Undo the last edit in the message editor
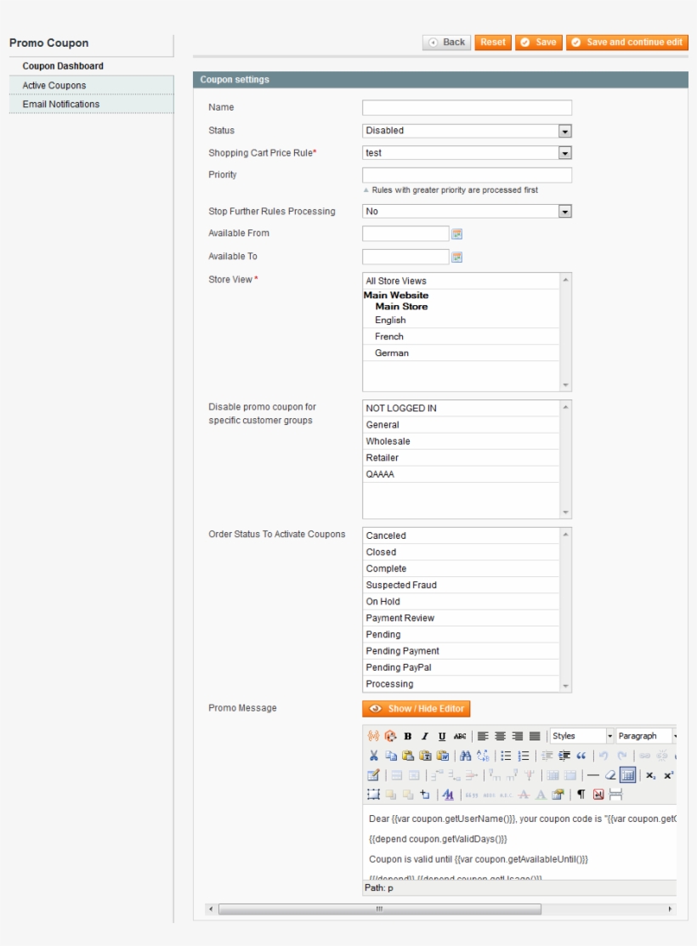The width and height of the screenshot is (697, 946). click(604, 756)
